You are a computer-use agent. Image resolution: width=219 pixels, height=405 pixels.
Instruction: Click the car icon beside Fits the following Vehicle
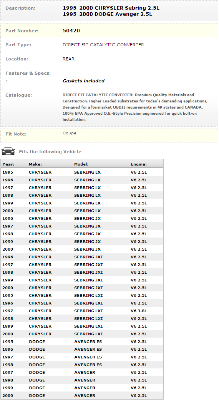coord(8,151)
